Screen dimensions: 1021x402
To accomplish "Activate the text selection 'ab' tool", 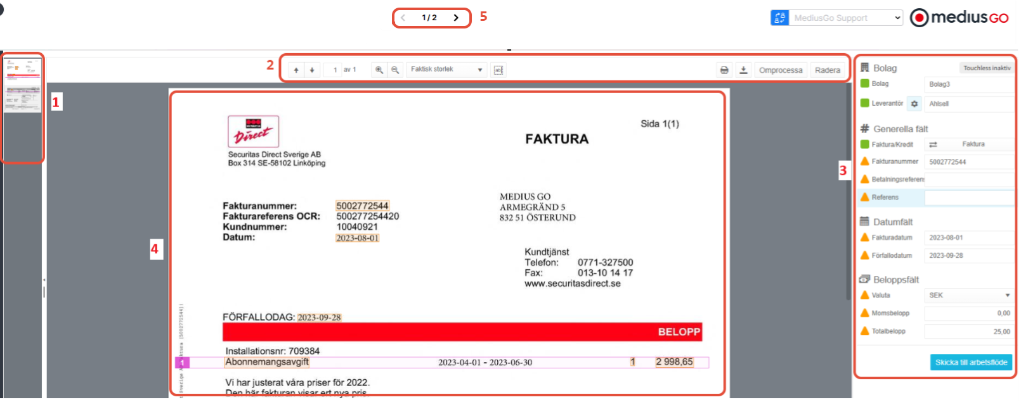I will click(x=498, y=70).
